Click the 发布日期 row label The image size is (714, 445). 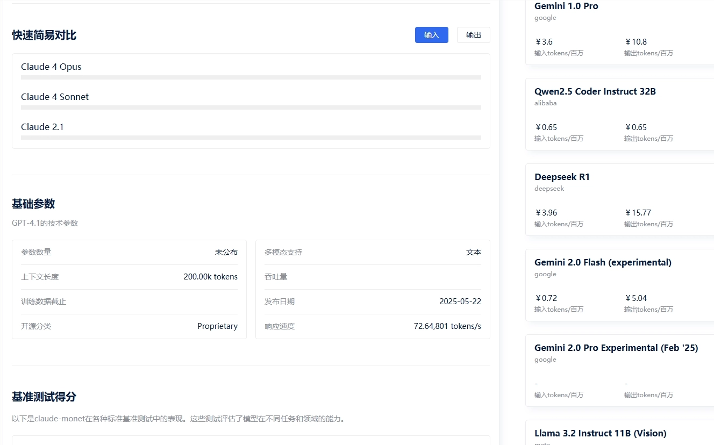coord(280,302)
